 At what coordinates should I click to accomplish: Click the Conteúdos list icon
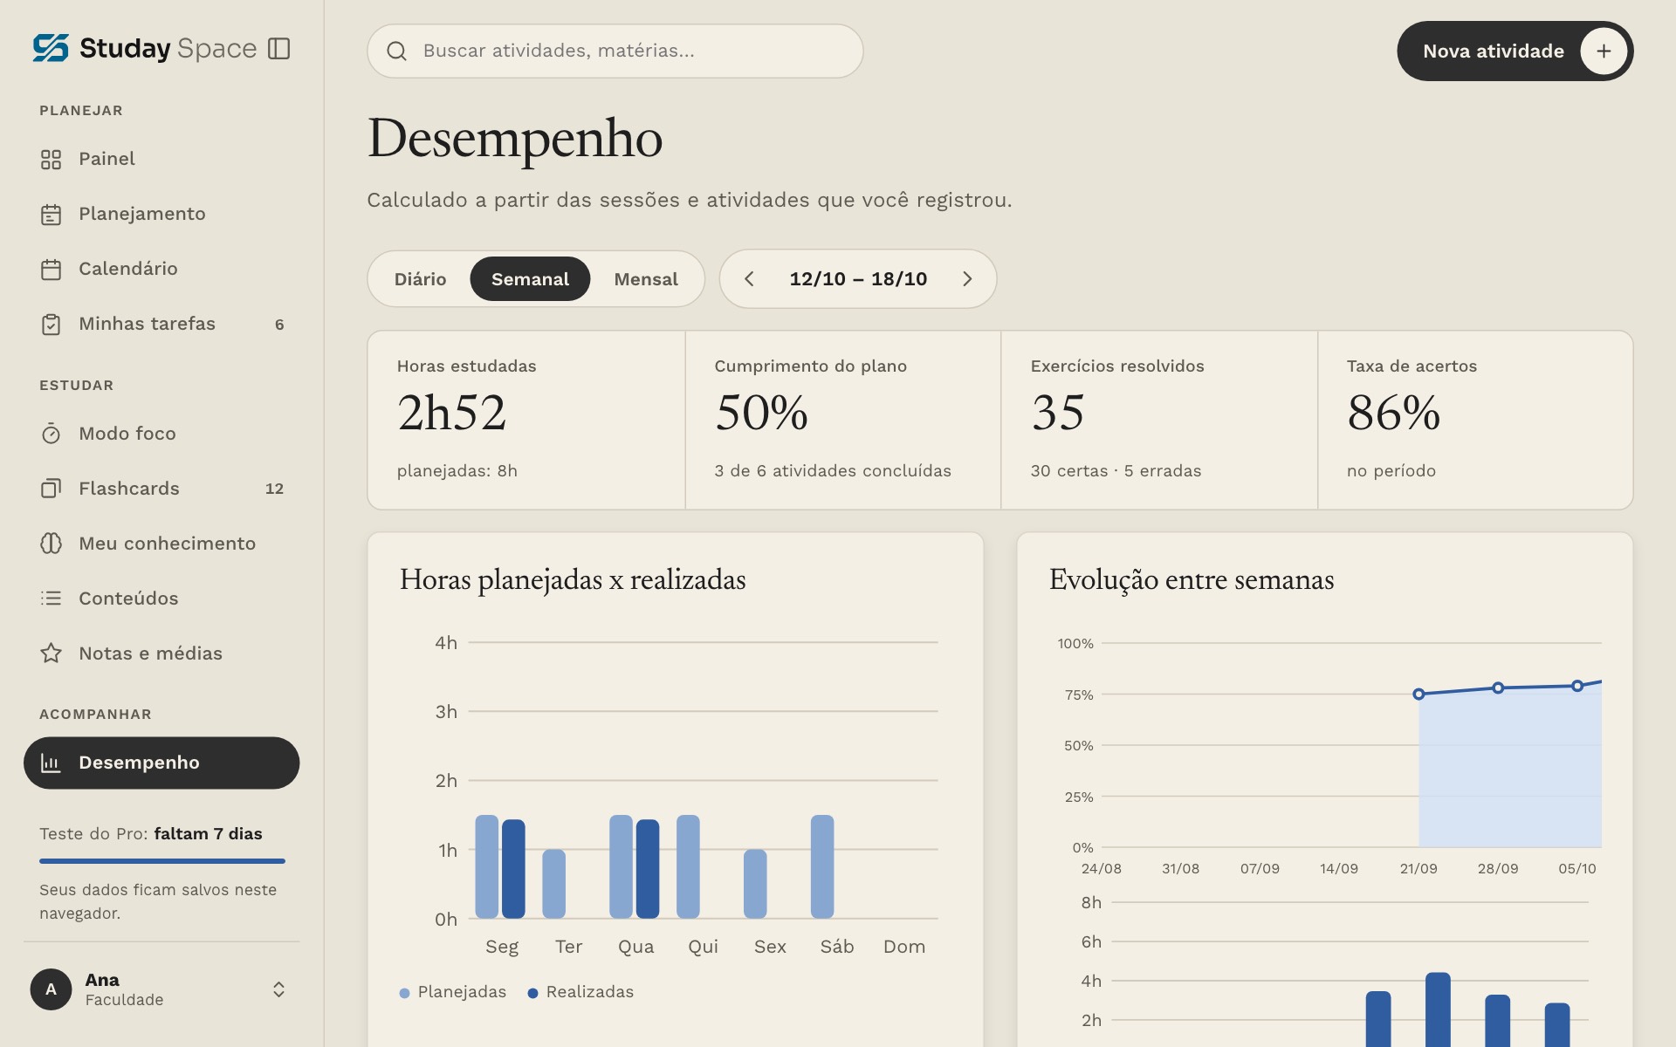[51, 599]
